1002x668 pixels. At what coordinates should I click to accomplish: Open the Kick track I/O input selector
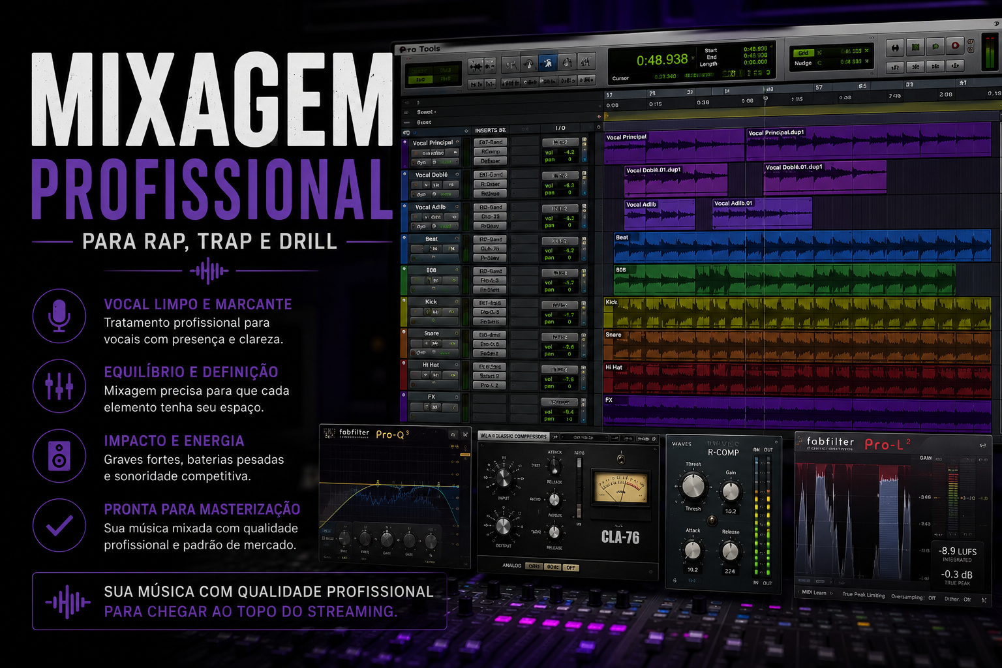[560, 305]
